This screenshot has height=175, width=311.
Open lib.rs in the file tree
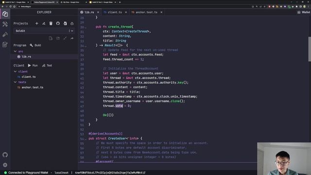click(x=26, y=56)
